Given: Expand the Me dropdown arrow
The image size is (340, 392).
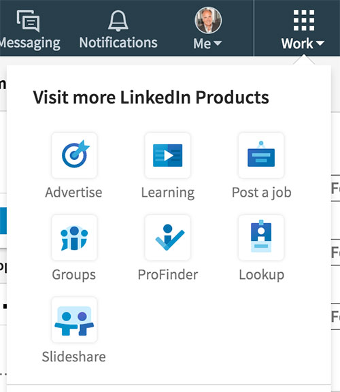Looking at the screenshot, I should pos(218,44).
